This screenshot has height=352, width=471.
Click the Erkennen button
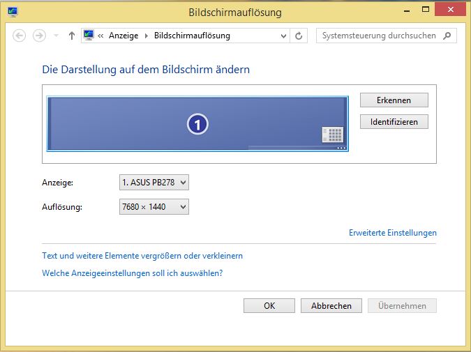point(394,100)
